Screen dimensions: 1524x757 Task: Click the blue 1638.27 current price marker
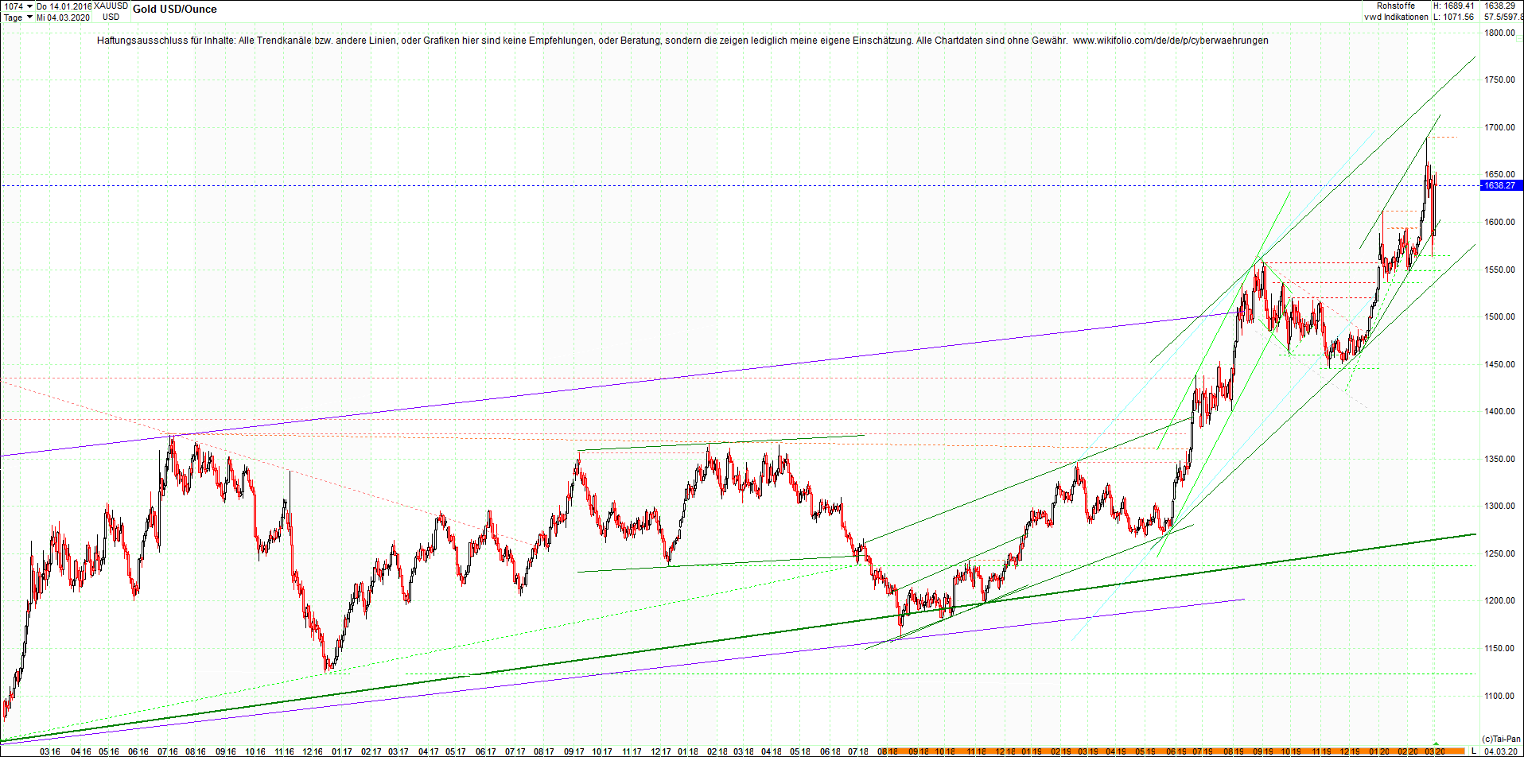[1500, 185]
